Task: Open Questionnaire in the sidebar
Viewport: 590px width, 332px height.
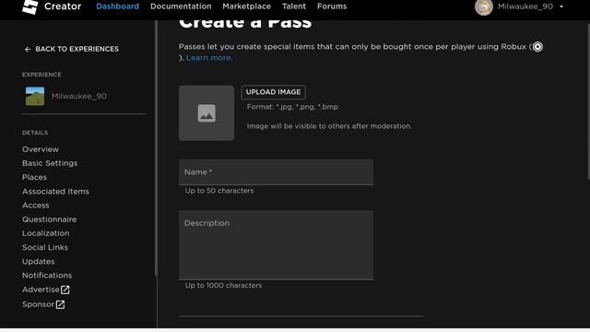Action: 49,219
